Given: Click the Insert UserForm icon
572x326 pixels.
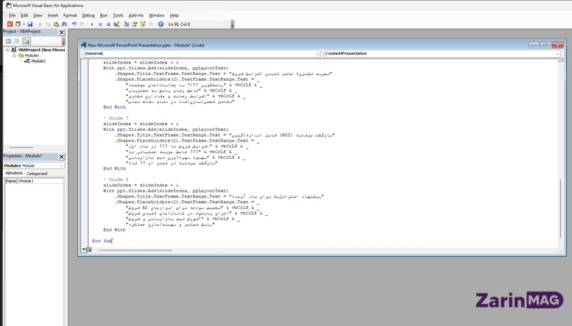Looking at the screenshot, I should [x=18, y=24].
